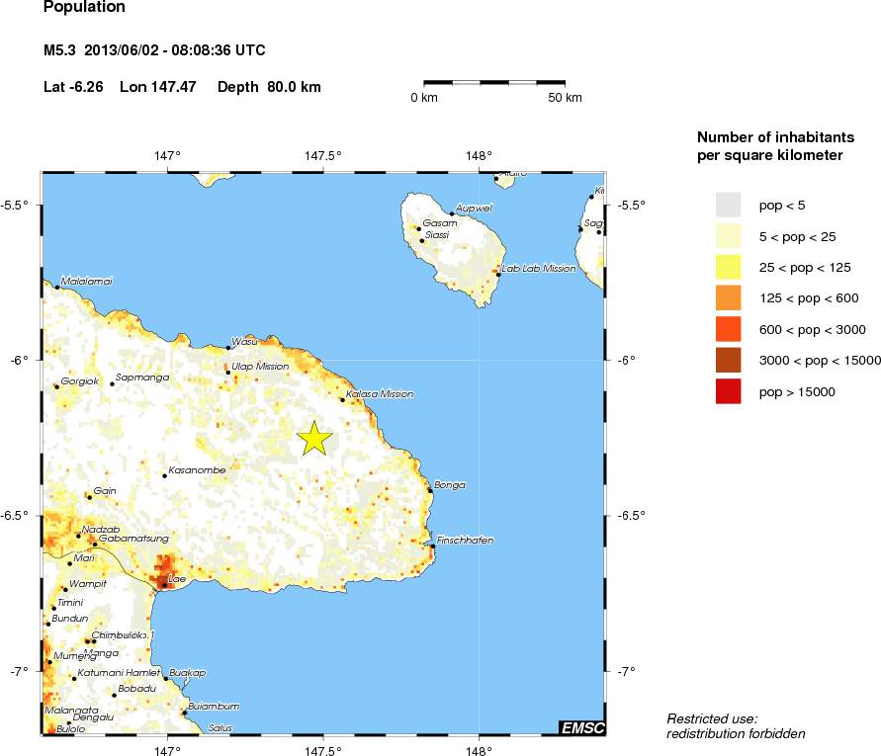
Task: Select the Kalasa Mission map marker
Action: (x=342, y=399)
